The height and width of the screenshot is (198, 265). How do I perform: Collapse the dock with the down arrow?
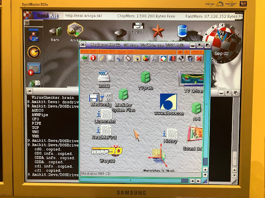27,22
